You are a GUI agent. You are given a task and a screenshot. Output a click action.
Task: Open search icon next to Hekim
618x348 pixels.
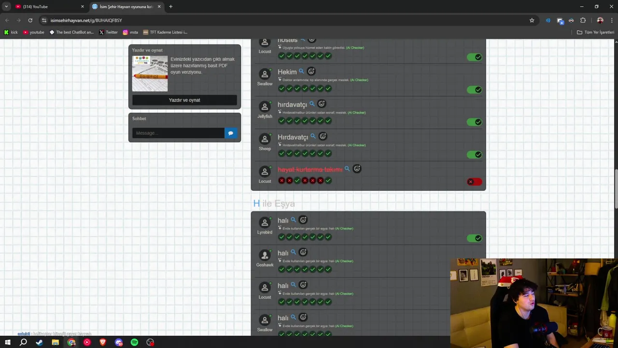pyautogui.click(x=301, y=72)
